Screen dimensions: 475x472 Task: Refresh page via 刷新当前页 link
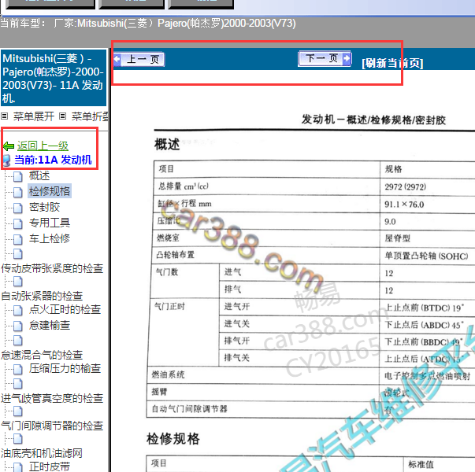pos(392,63)
